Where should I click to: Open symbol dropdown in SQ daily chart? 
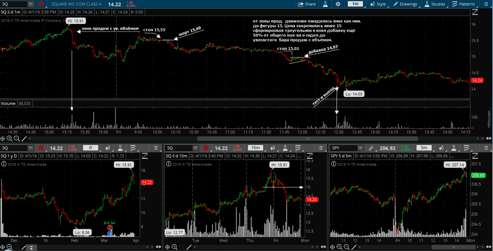tap(31, 148)
